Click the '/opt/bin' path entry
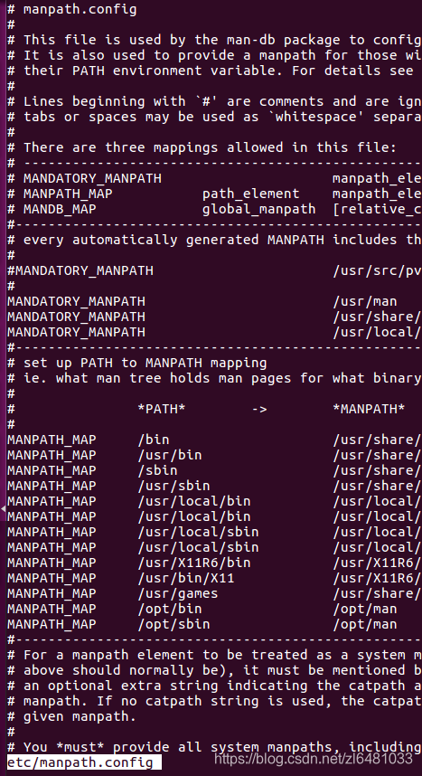The width and height of the screenshot is (422, 776). [170, 609]
